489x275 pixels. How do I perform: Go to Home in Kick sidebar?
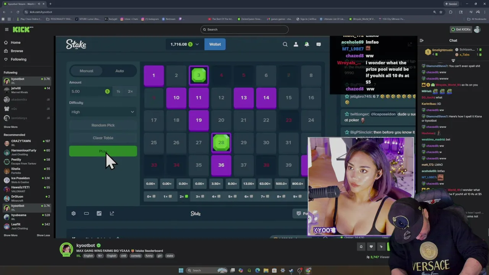coord(16,42)
